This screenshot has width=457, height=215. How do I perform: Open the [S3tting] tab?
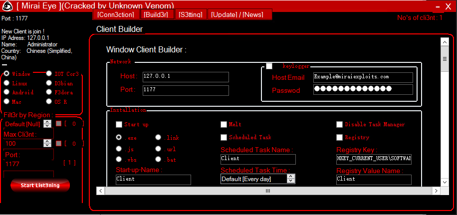191,14
